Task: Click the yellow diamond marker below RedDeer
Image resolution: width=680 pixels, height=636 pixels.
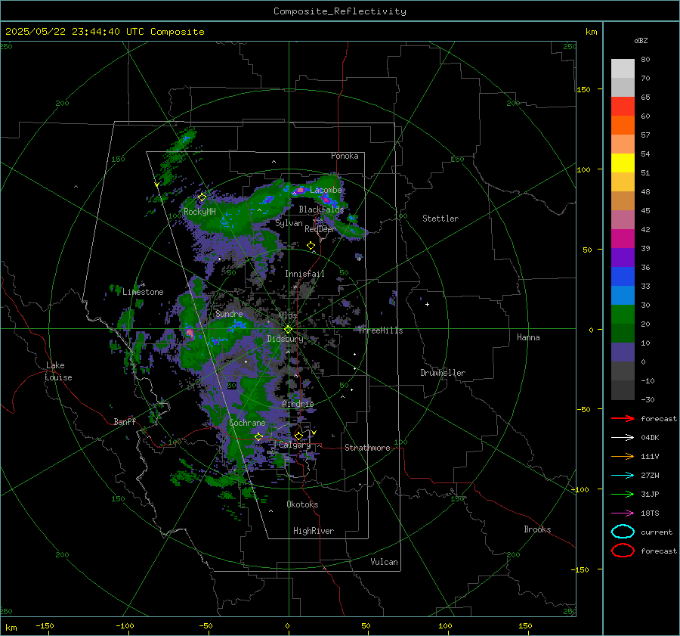Action: [311, 246]
